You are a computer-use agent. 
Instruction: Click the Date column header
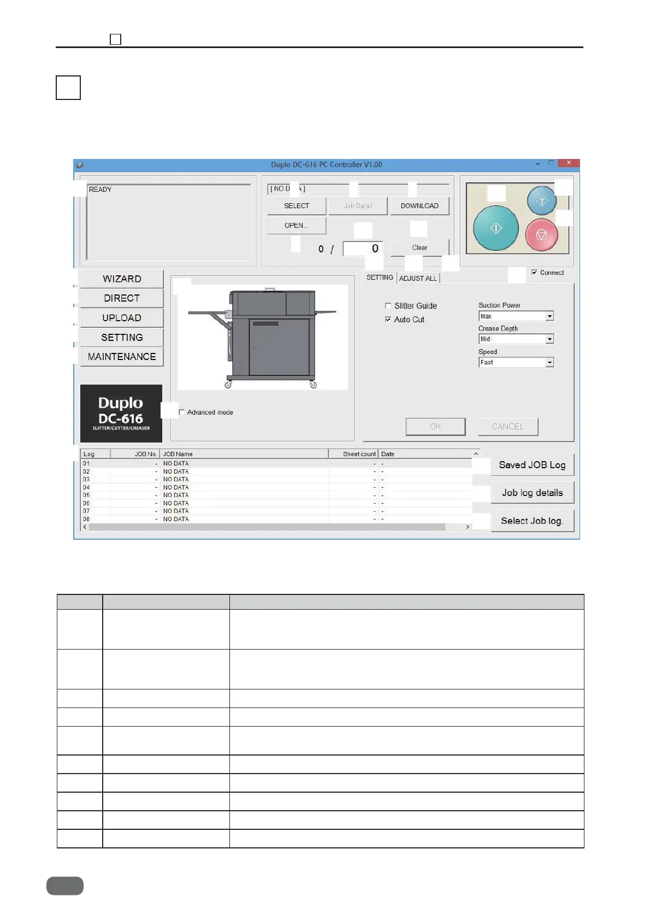coord(426,454)
